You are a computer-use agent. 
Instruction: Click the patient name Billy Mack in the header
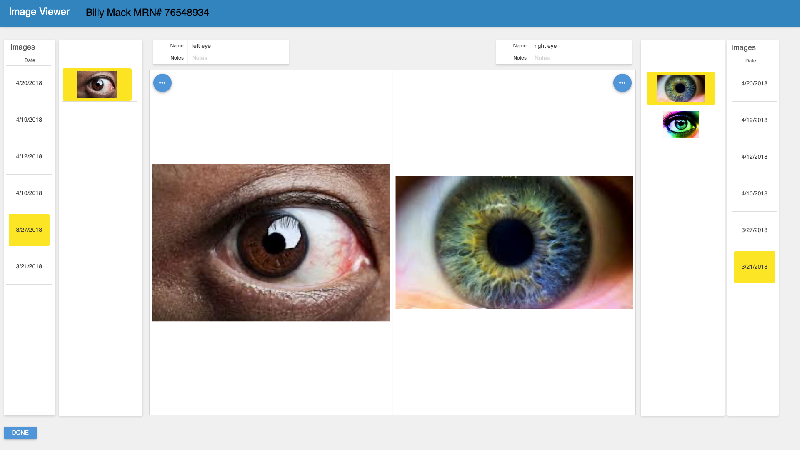[147, 12]
